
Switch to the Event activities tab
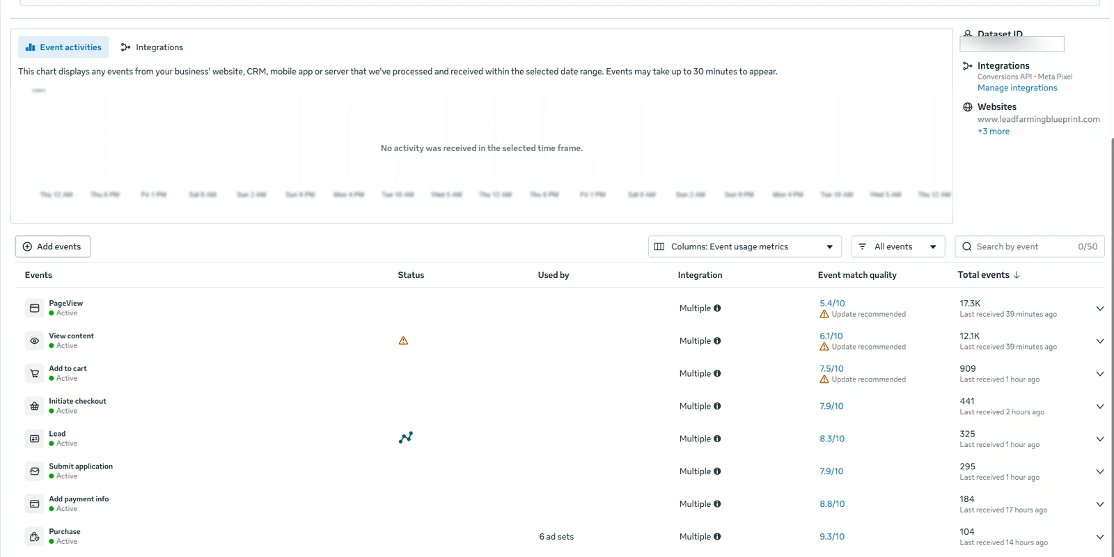(63, 47)
